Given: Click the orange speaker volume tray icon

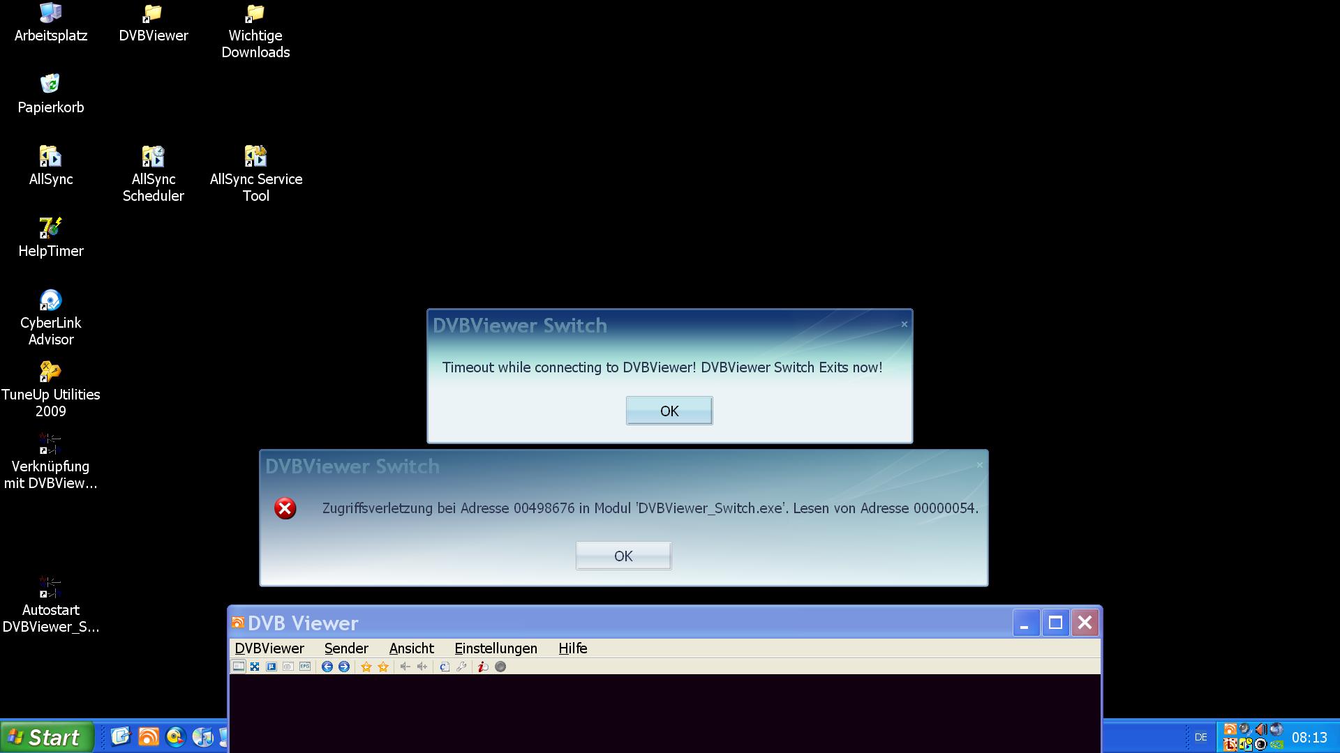Looking at the screenshot, I should pyautogui.click(x=1261, y=729).
